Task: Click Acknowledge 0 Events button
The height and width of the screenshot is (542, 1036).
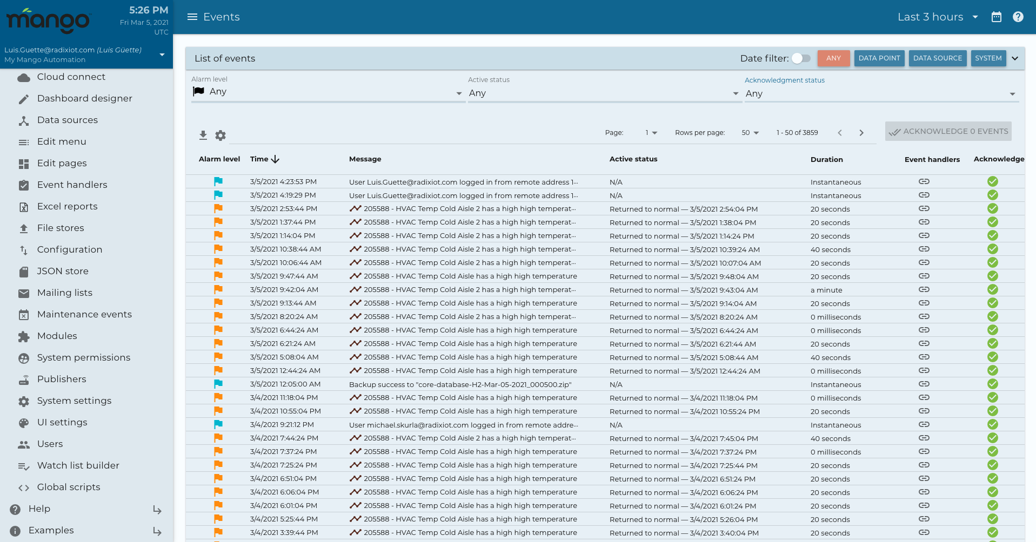Action: coord(948,131)
